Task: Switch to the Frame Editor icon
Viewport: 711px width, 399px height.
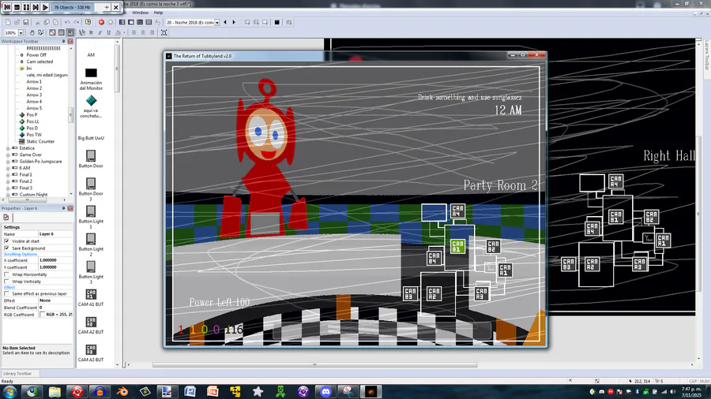Action: pyautogui.click(x=131, y=22)
